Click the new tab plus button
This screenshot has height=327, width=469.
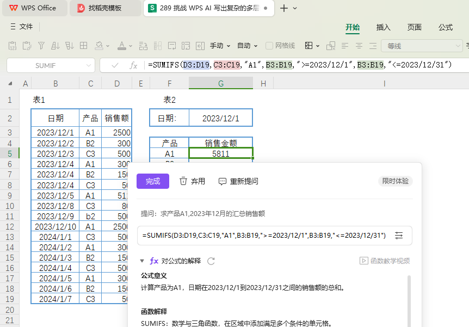coord(284,8)
